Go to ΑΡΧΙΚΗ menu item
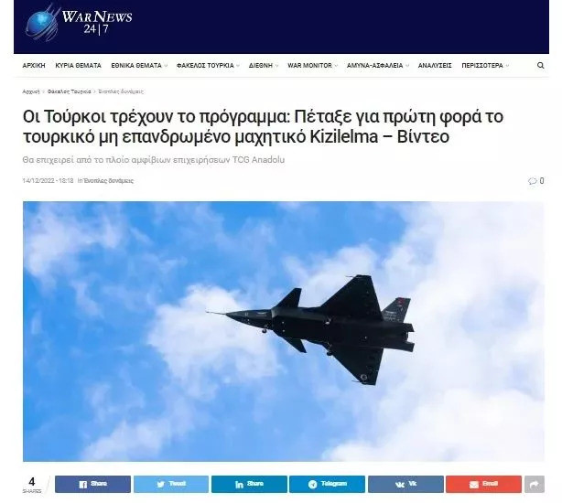The image size is (562, 503). (34, 66)
